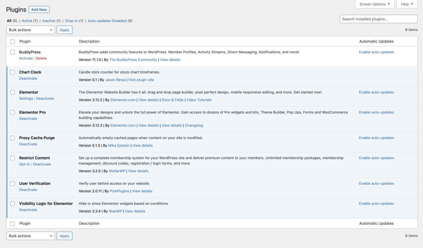Select the User Verification checkbox
This screenshot has height=248, width=423.
point(12,184)
